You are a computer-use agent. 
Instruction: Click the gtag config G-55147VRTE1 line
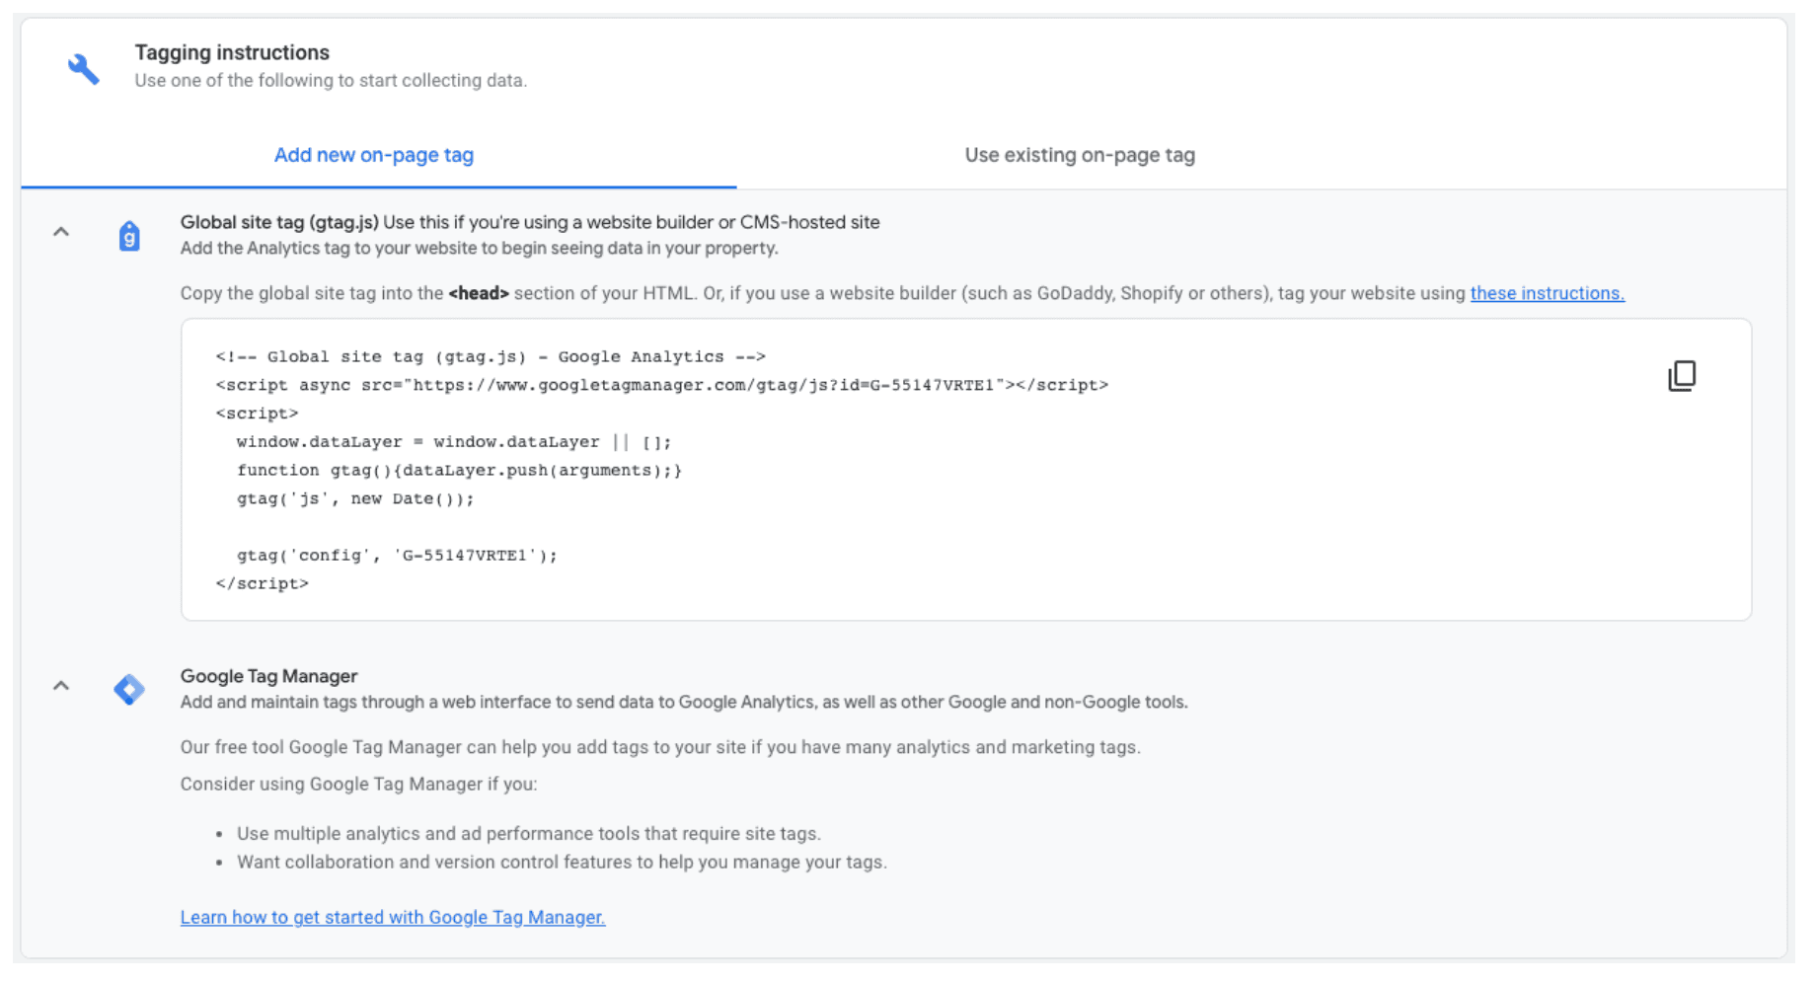point(397,556)
